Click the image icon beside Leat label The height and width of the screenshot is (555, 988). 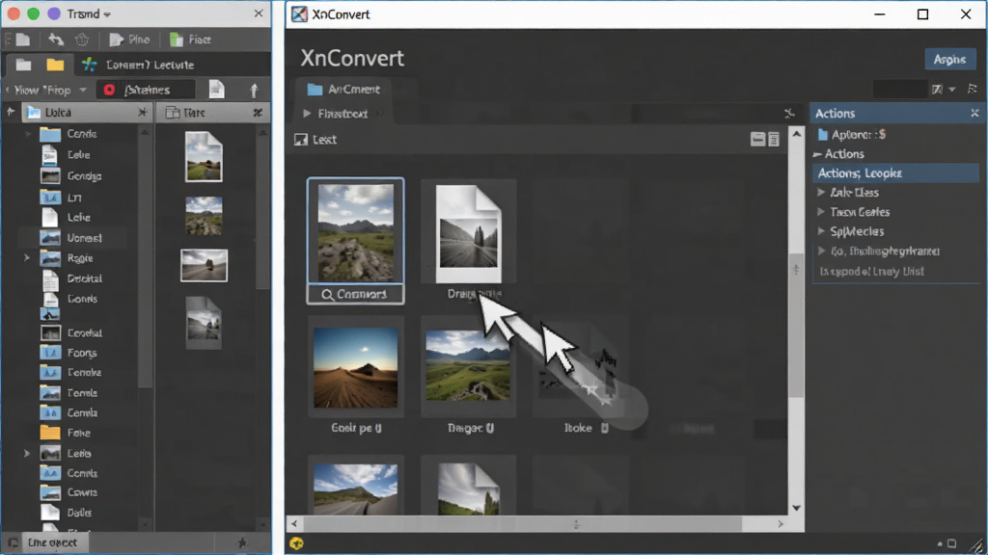(x=301, y=140)
